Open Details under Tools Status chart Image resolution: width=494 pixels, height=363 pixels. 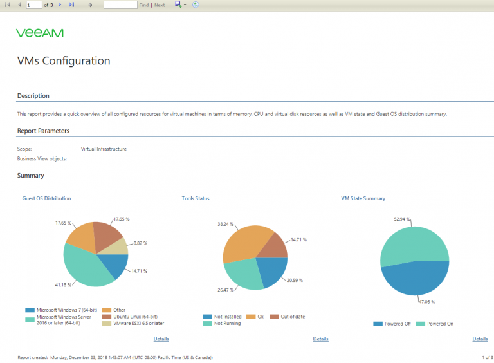[320, 339]
